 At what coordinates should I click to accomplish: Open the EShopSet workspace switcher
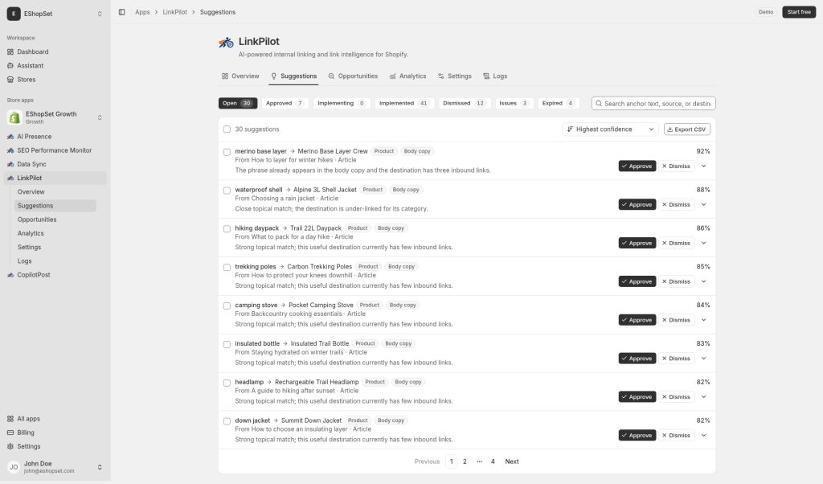pos(55,14)
